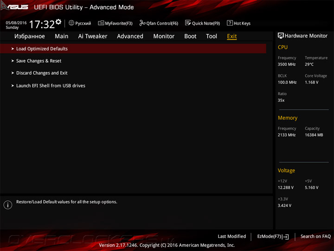Click the Memory section heading
This screenshot has width=334, height=251.
pos(288,118)
